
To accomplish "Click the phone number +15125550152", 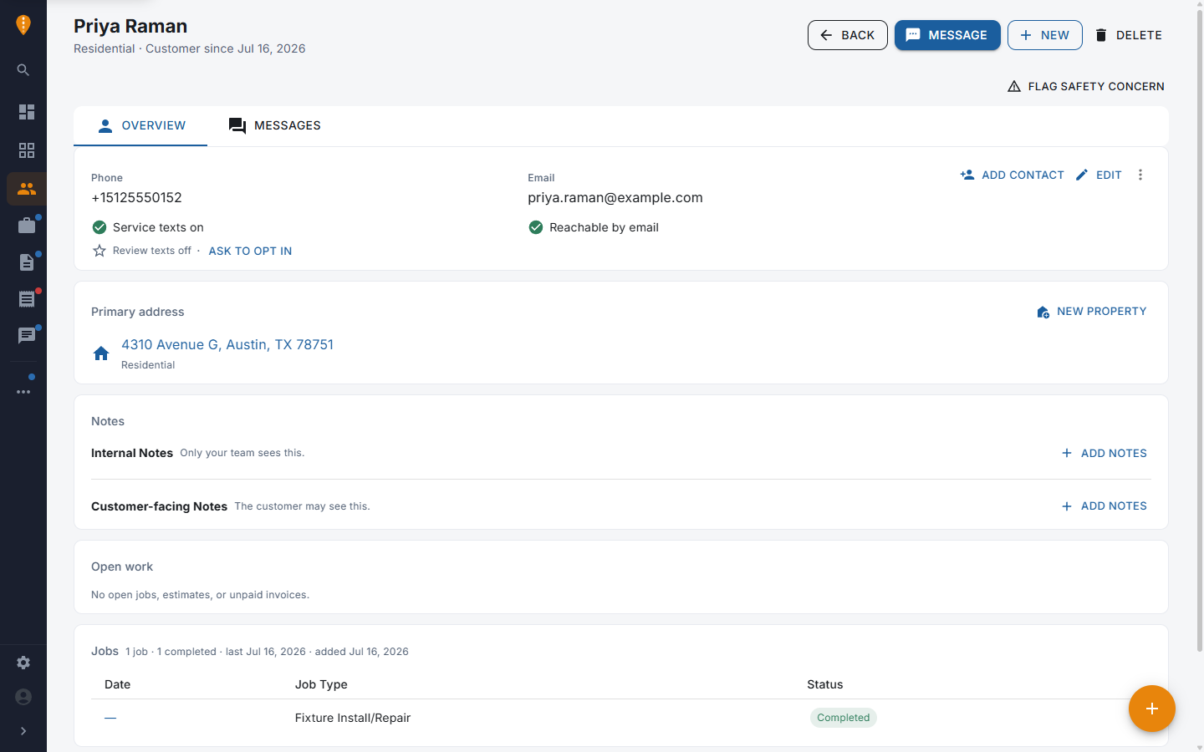I will tap(136, 198).
